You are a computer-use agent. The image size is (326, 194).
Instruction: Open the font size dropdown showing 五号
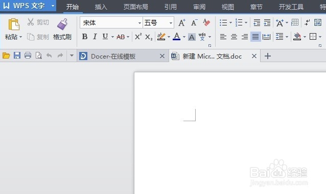[x=171, y=23]
